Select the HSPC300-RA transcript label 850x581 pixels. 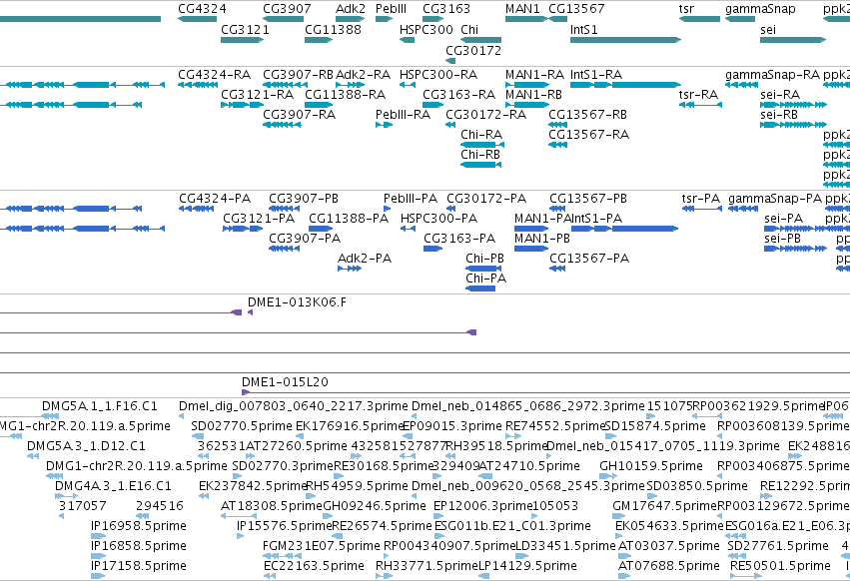(x=438, y=74)
